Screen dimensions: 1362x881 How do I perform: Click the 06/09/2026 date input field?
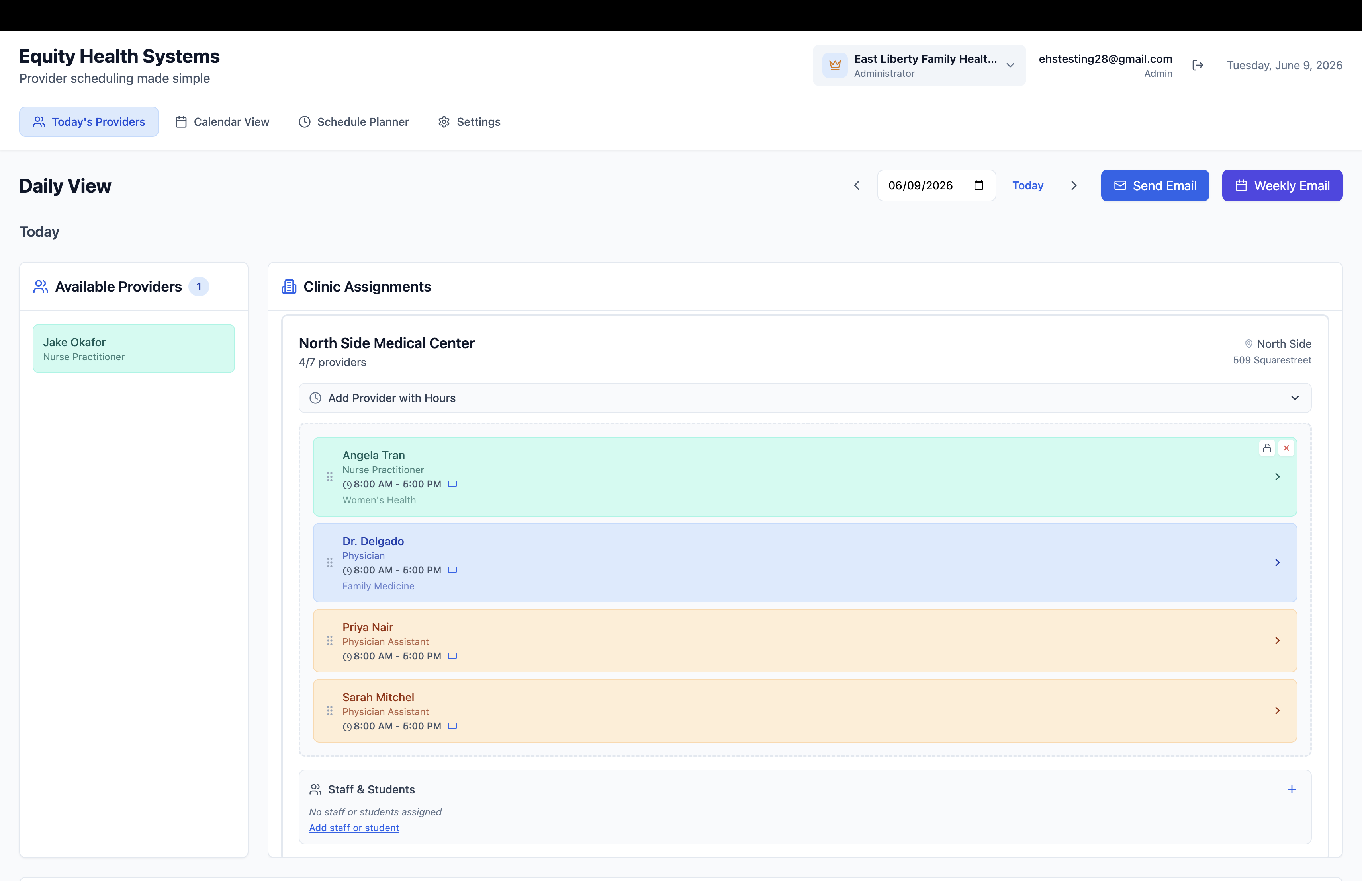click(x=936, y=185)
